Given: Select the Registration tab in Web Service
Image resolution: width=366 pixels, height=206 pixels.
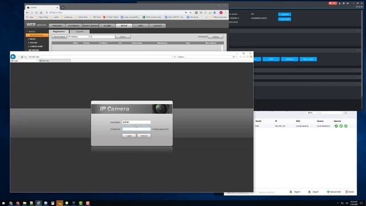Looking at the screenshot, I should pos(59,31).
